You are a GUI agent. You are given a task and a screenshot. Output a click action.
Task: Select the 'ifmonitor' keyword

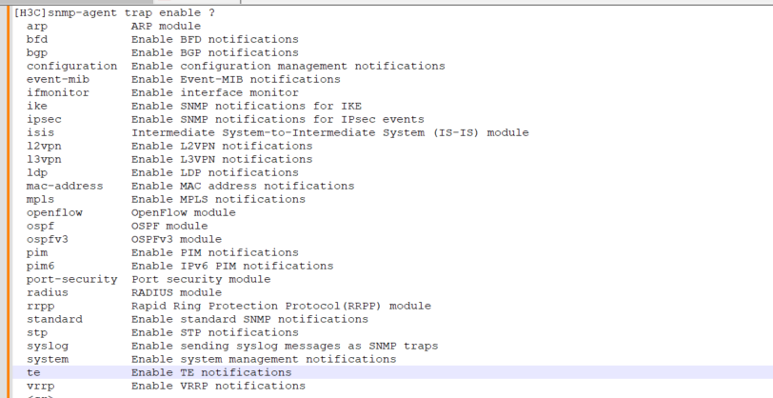point(58,92)
